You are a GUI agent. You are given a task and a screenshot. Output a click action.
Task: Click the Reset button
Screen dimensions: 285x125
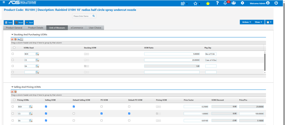[x=19, y=22]
